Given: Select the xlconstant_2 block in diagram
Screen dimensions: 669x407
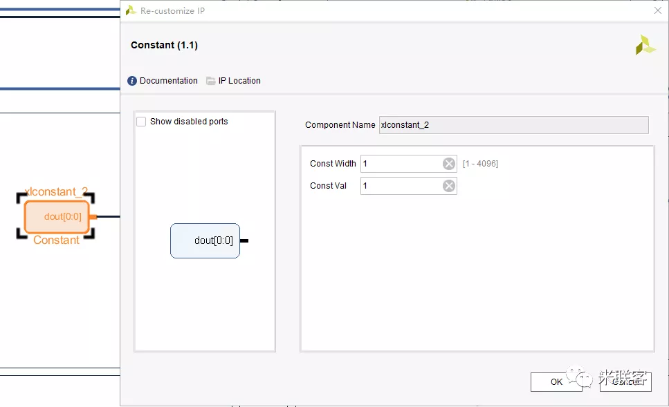Looking at the screenshot, I should pos(56,216).
